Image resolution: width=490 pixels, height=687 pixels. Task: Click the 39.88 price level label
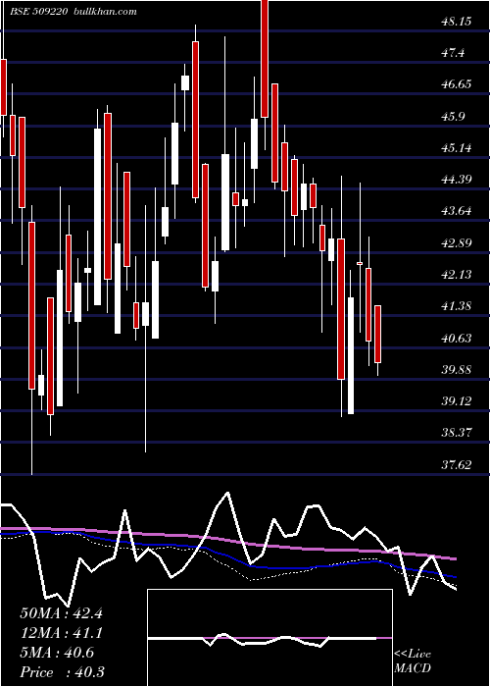coord(457,369)
